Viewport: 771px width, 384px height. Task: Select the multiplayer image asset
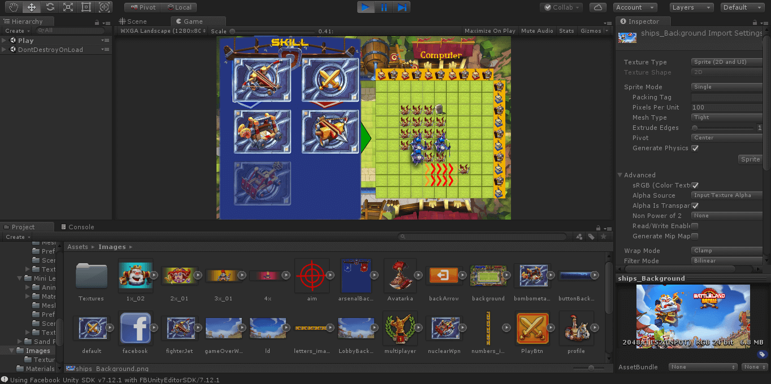coord(400,328)
